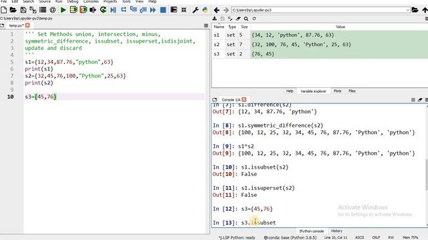Image resolution: width=428 pixels, height=240 pixels.
Task: Click conda: base (Python 3.8.5) status
Action: click(x=290, y=237)
